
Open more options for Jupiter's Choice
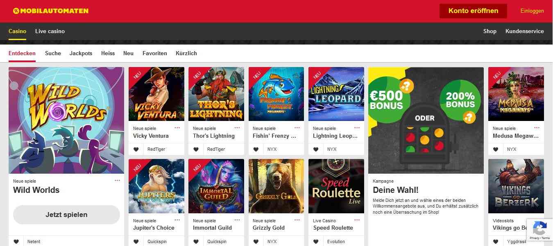click(x=177, y=220)
